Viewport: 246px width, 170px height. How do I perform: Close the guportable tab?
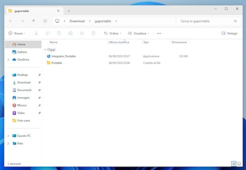(58, 11)
